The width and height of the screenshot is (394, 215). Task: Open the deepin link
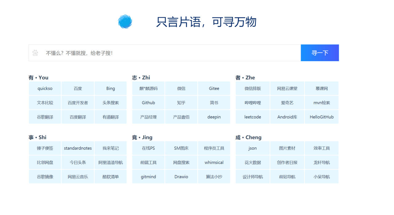click(214, 117)
